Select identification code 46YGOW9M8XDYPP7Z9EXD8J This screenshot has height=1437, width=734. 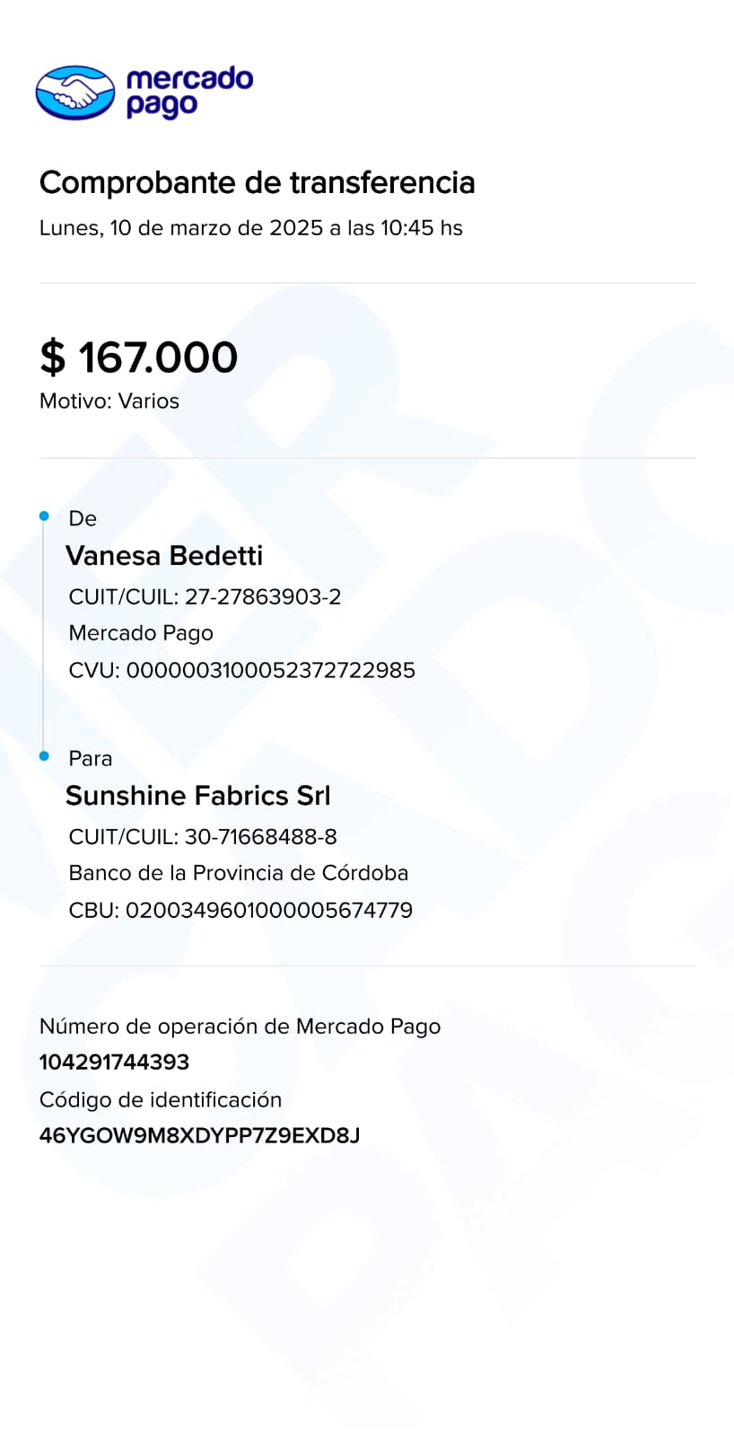(199, 1136)
